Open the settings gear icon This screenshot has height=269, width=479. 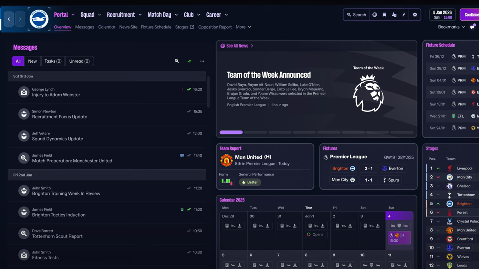415,15
